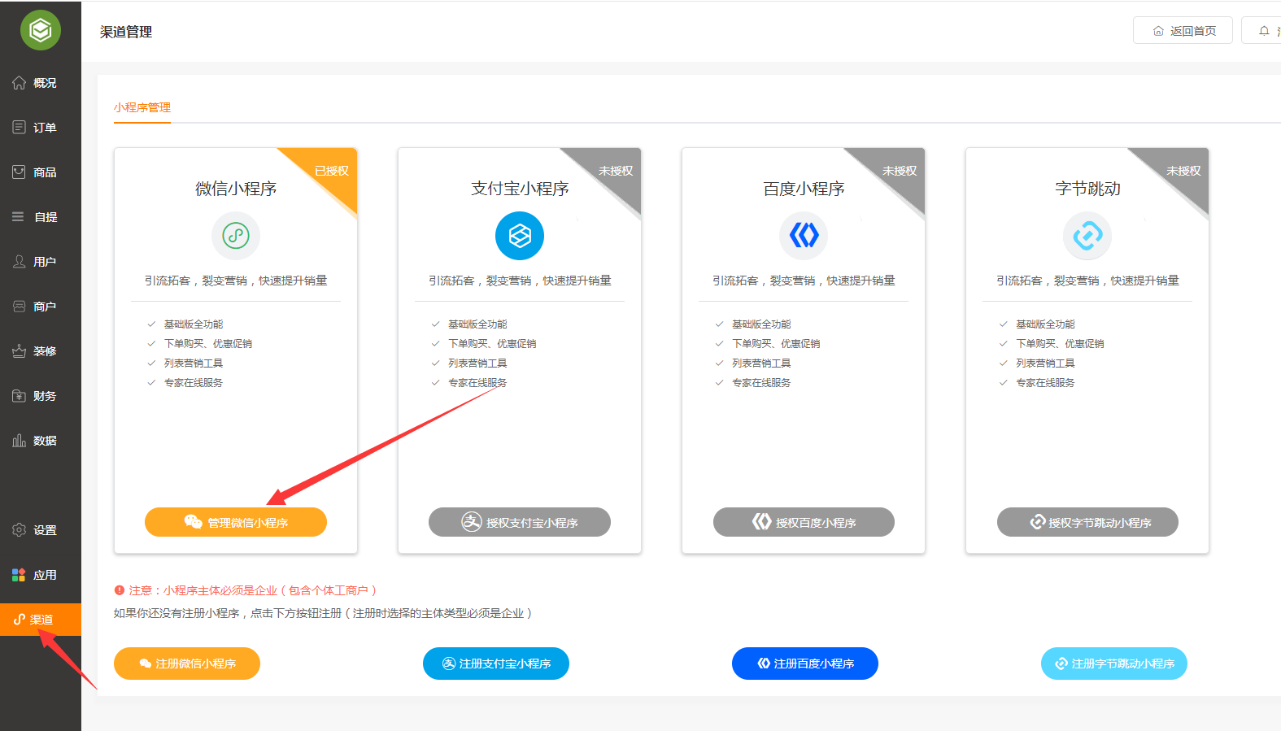
Task: Click the red 注意：小程序主体必须是企业 notice
Action: point(252,590)
